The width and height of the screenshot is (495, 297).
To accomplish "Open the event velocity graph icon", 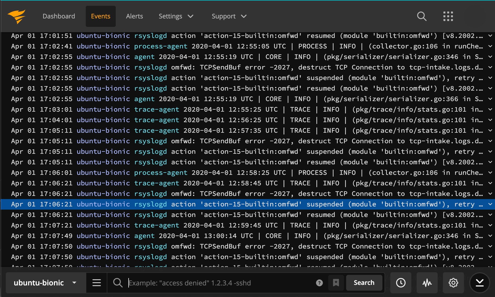I will (x=427, y=283).
